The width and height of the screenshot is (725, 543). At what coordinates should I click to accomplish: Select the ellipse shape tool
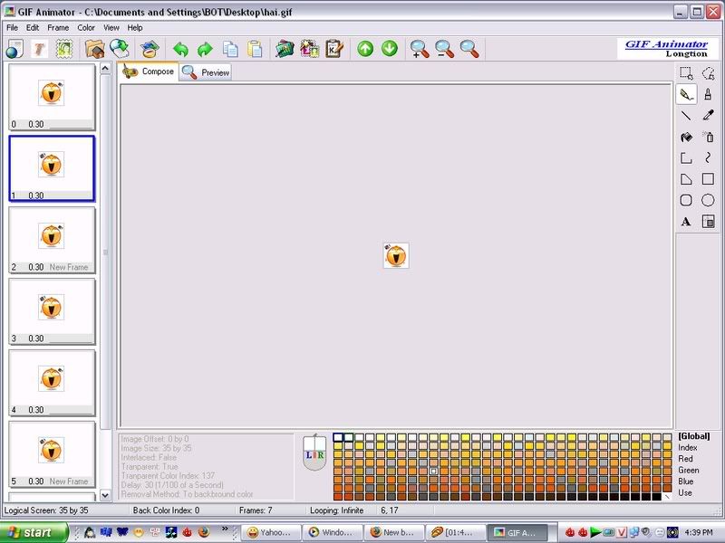pos(708,200)
